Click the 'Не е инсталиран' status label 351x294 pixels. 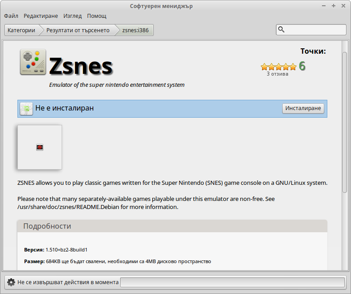[64, 108]
